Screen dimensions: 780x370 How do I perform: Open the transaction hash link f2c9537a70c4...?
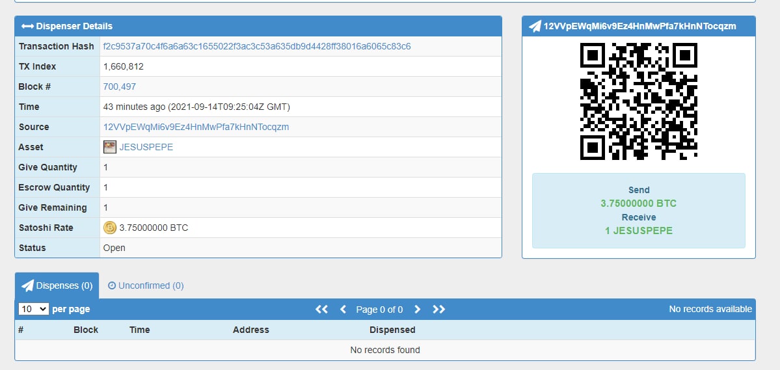pyautogui.click(x=257, y=46)
